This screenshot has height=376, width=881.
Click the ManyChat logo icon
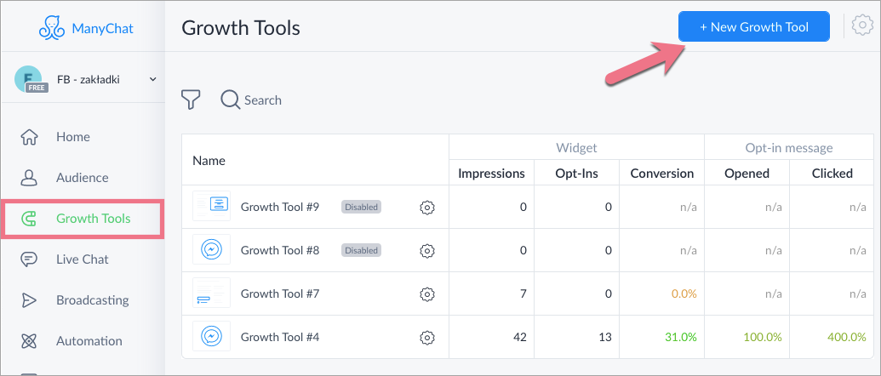pos(54,27)
